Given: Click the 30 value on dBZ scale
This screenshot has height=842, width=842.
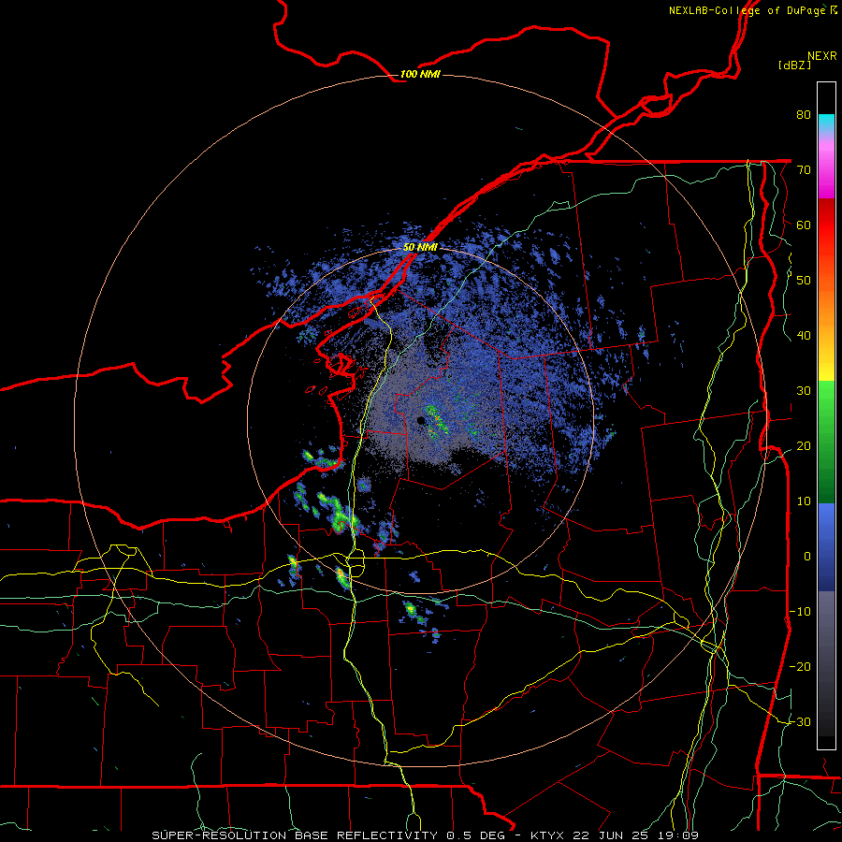Looking at the screenshot, I should point(804,390).
